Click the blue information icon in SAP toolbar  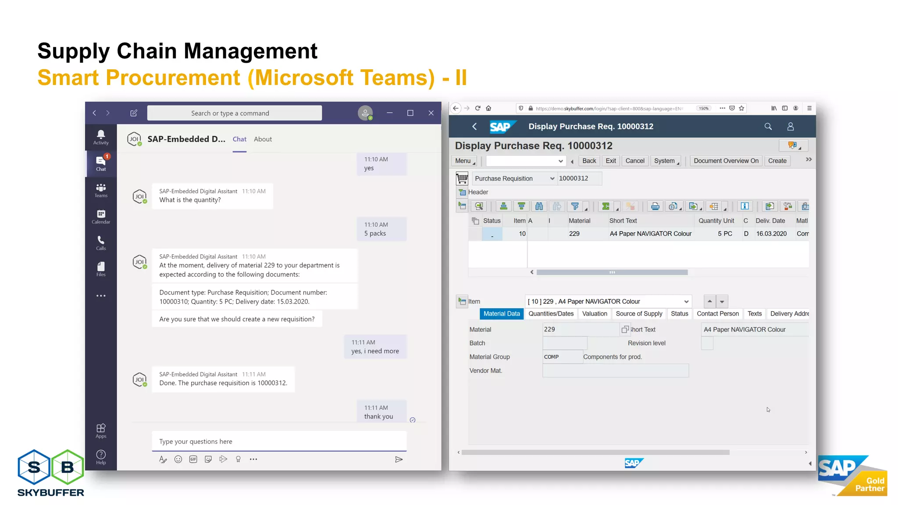745,206
